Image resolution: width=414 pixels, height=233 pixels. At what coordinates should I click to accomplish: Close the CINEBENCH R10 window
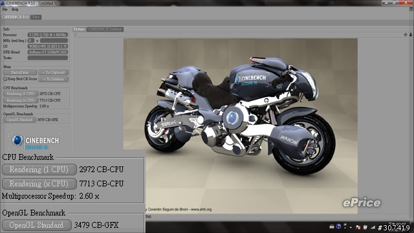pyautogui.click(x=406, y=3)
